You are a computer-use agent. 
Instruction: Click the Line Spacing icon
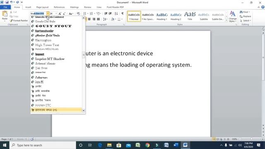pyautogui.click(x=104, y=19)
